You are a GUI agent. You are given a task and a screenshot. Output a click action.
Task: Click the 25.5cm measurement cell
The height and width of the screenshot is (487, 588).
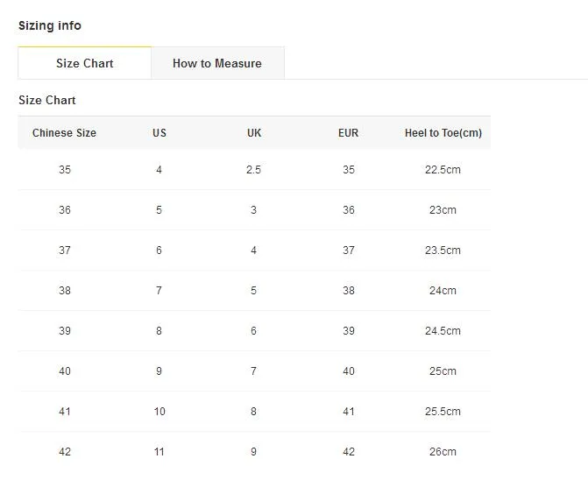pos(443,412)
